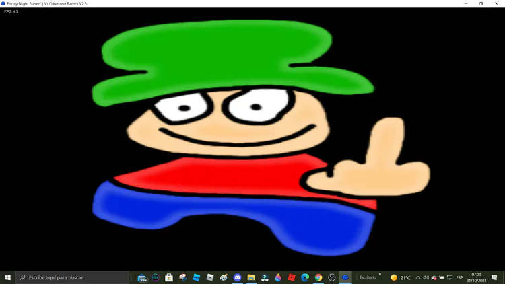The height and width of the screenshot is (284, 505).
Task: Open File Explorer from the taskbar
Action: 251,277
